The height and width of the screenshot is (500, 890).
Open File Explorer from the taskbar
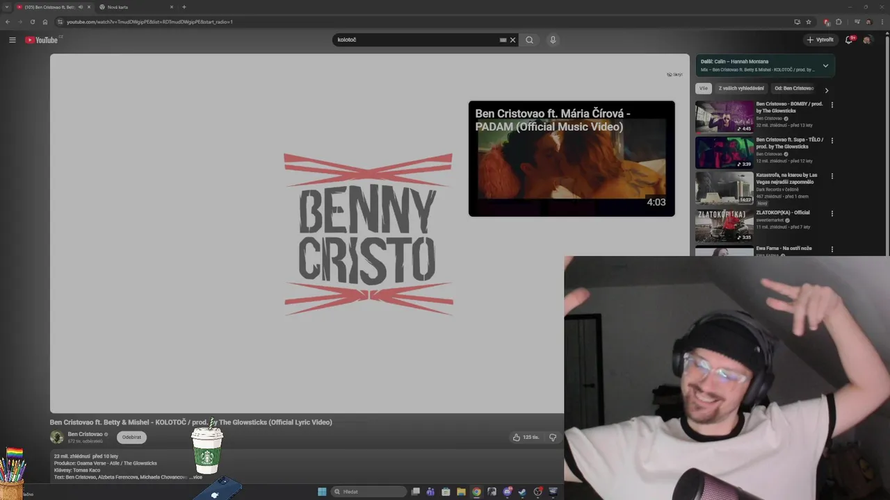[461, 492]
